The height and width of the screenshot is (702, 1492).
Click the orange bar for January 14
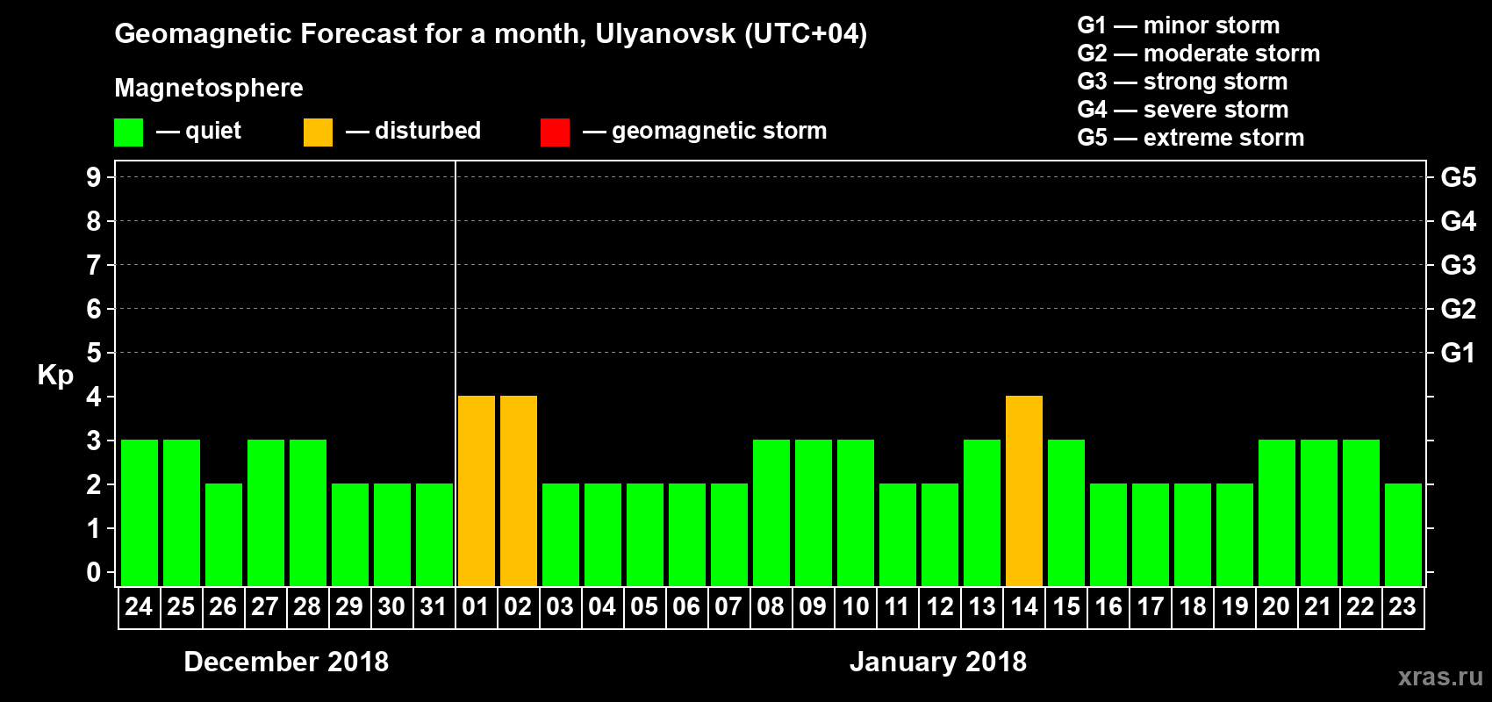[x=1024, y=491]
